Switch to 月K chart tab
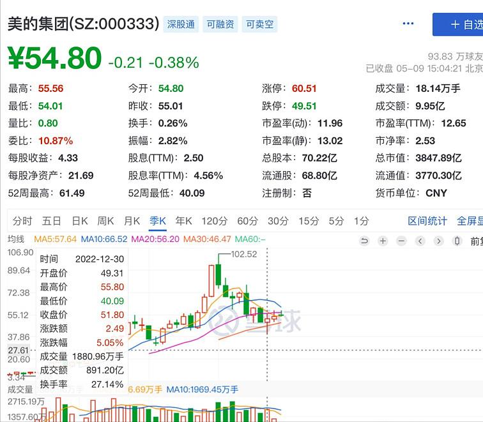The width and height of the screenshot is (483, 422). tap(132, 221)
